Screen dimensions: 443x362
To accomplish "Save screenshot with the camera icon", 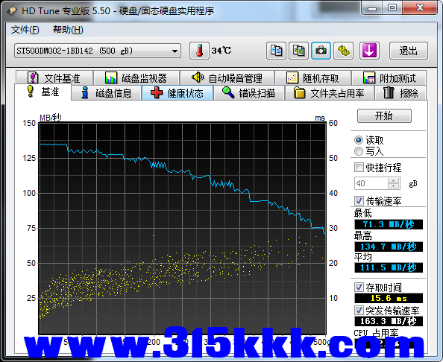I will tap(321, 51).
